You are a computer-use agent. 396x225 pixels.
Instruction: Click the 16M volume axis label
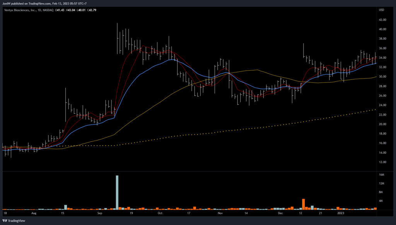(381, 175)
